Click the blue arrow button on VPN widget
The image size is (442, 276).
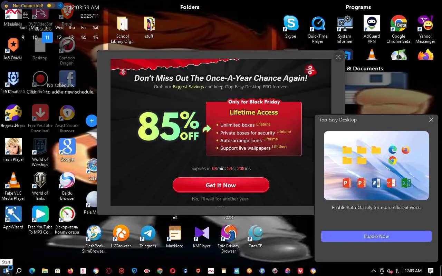[x=60, y=6]
